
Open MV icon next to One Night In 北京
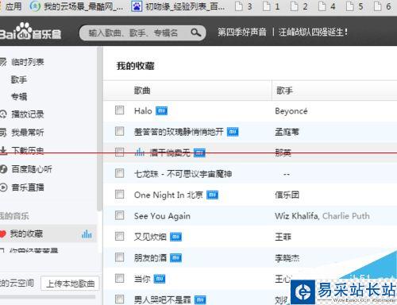coord(212,195)
